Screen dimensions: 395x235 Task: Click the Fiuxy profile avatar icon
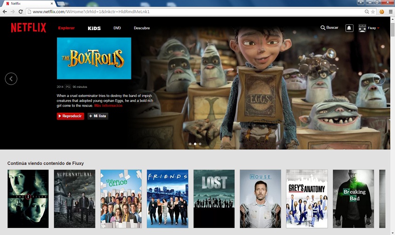pyautogui.click(x=362, y=28)
